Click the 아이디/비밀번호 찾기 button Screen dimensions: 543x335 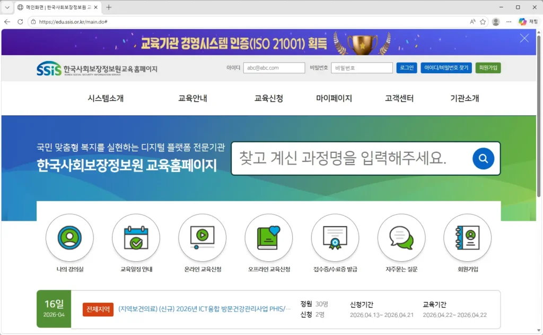(x=446, y=67)
